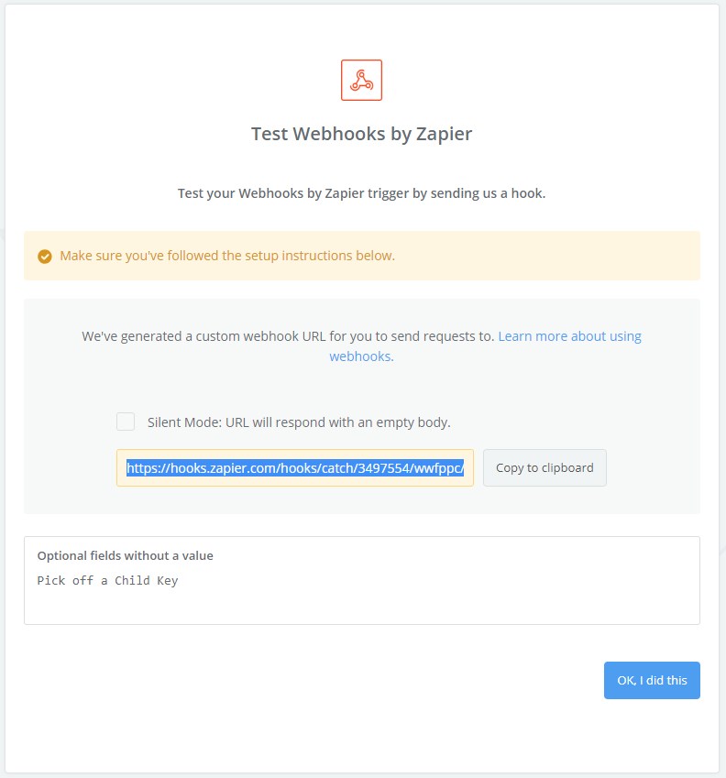Click inside the webhook URL field
Viewport: 726px width, 778px height.
(295, 467)
